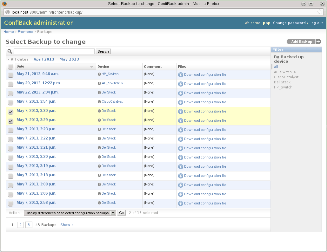Sort by the Device column header

coord(103,67)
